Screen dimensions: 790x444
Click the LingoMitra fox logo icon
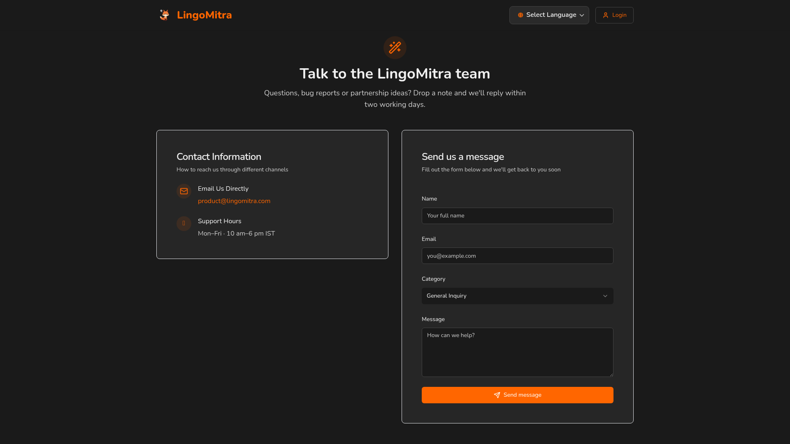click(x=164, y=15)
